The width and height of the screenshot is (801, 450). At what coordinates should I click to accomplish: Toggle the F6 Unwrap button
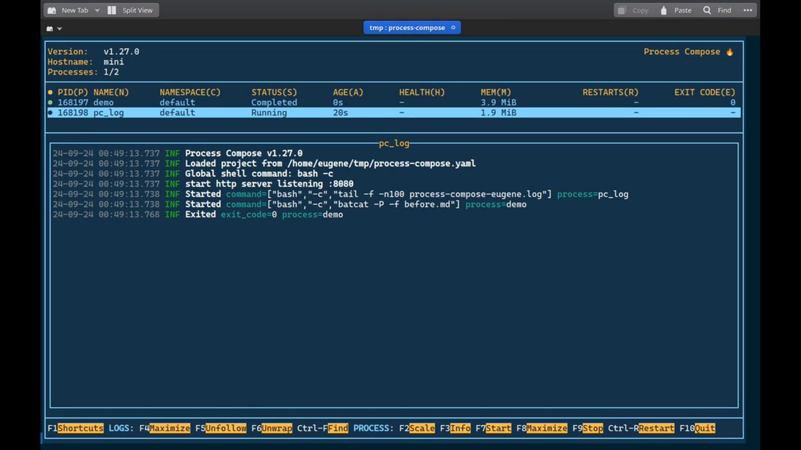(272, 428)
